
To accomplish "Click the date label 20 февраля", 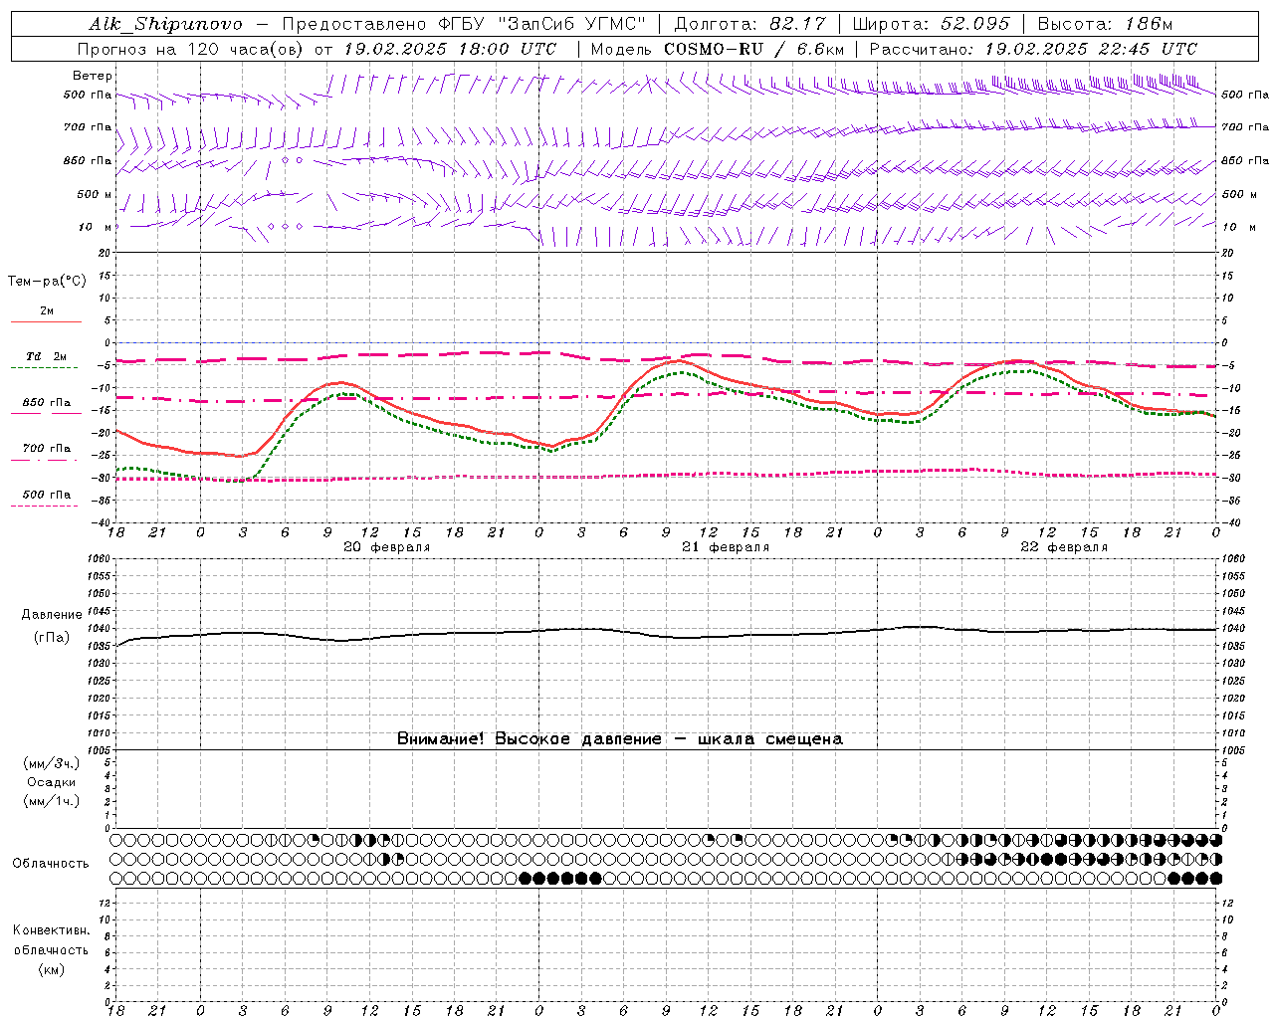I will click(387, 547).
